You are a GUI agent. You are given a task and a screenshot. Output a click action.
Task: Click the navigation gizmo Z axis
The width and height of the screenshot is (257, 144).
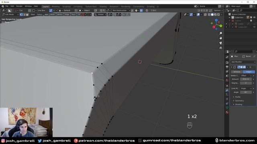[x=216, y=20]
